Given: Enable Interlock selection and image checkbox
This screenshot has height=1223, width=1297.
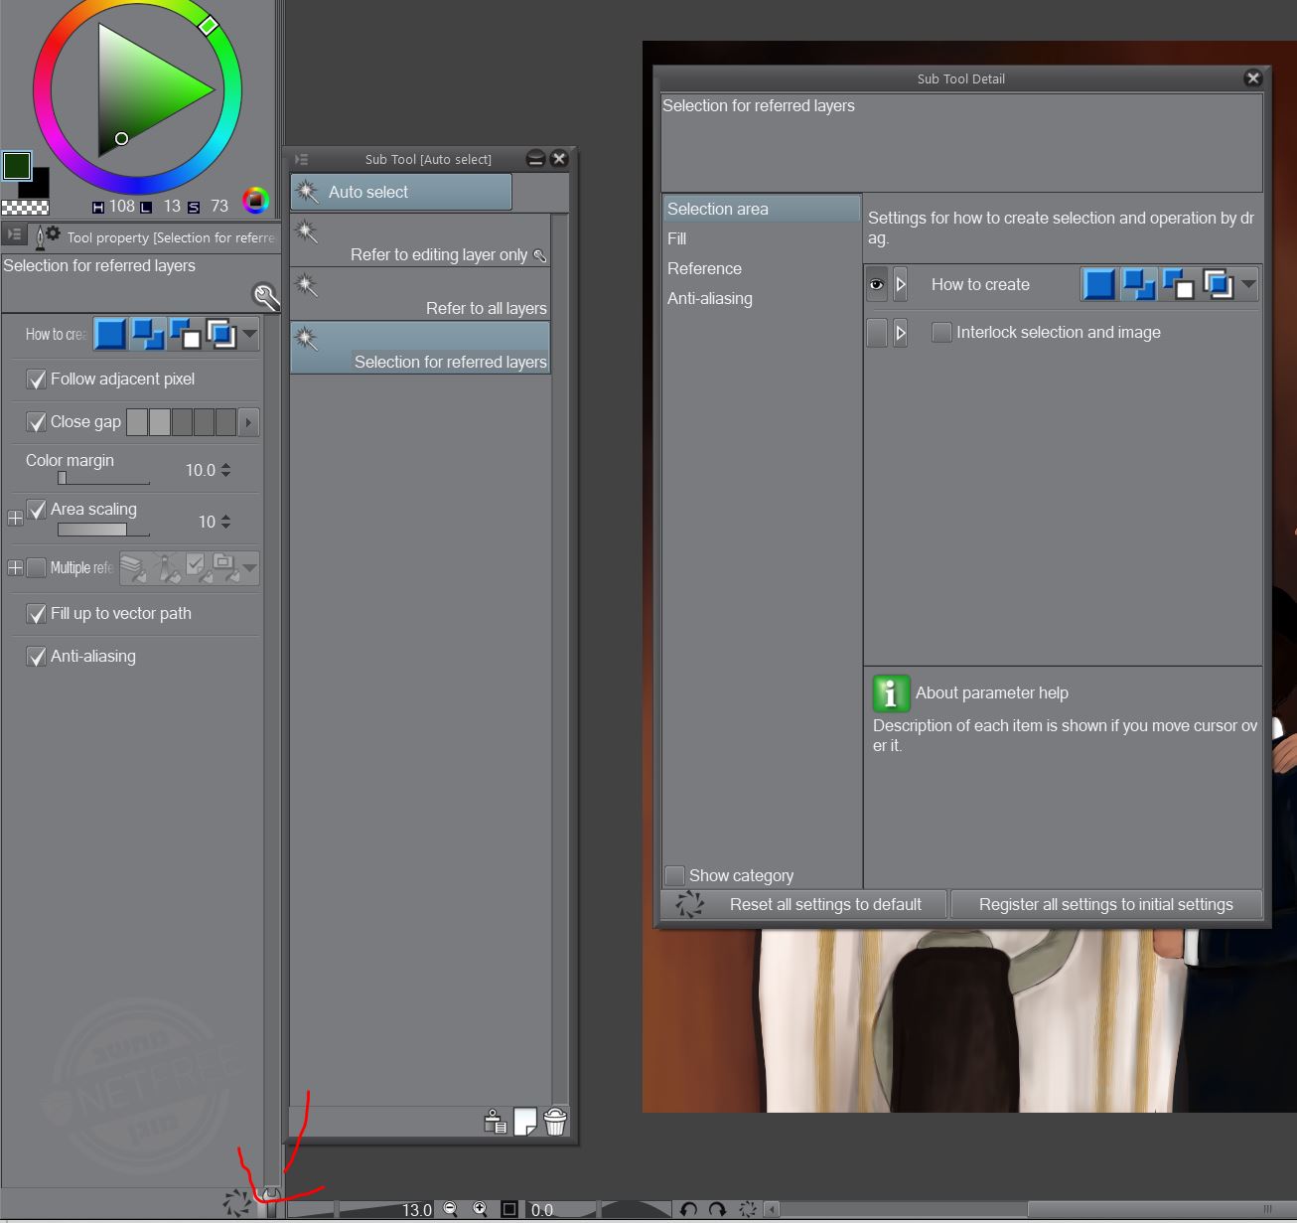Looking at the screenshot, I should (941, 333).
